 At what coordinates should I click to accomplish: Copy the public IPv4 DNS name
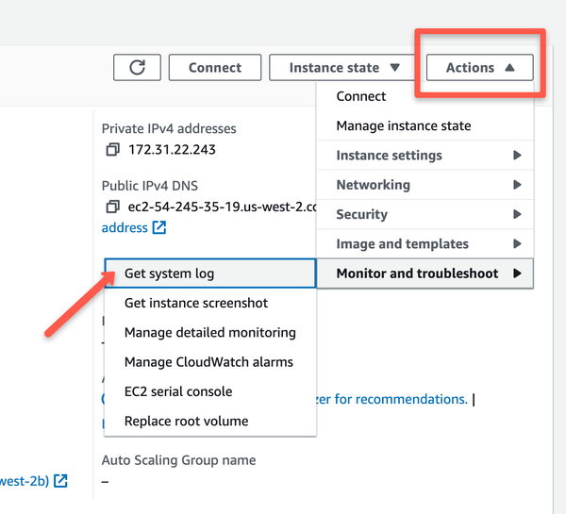pyautogui.click(x=112, y=207)
